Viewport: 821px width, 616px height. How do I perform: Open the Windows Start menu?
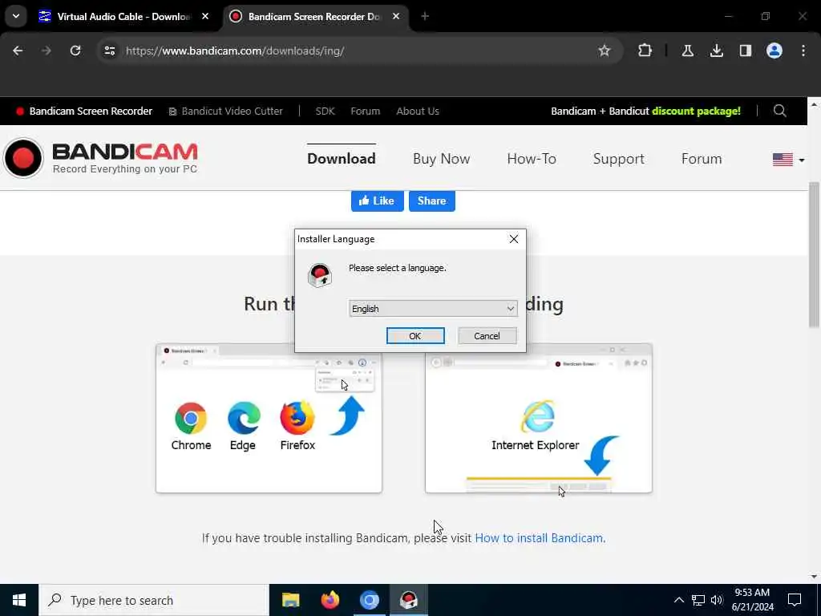(x=19, y=600)
